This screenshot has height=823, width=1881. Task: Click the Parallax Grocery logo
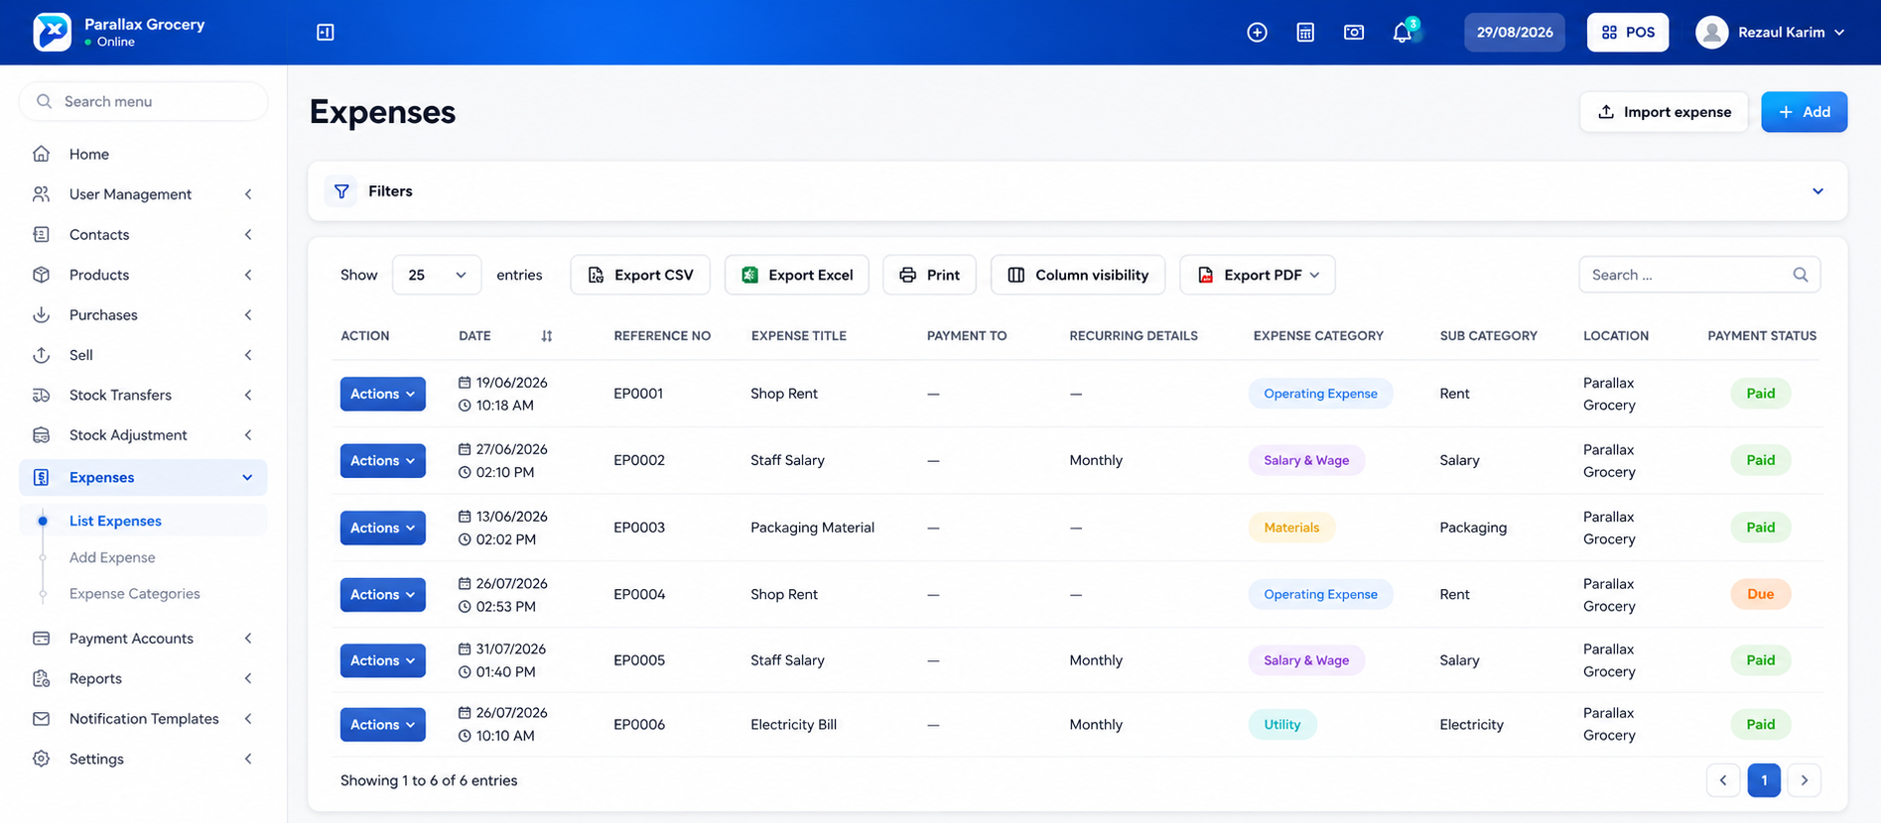52,32
